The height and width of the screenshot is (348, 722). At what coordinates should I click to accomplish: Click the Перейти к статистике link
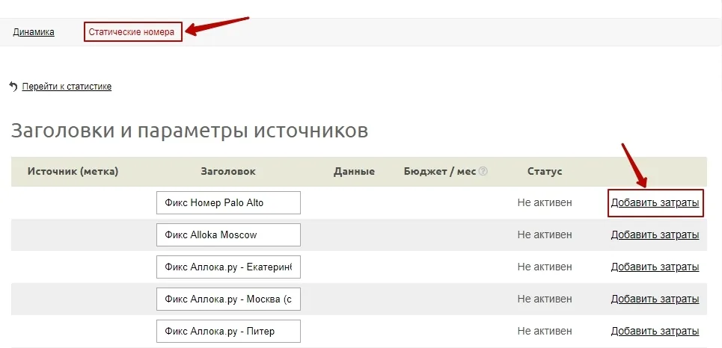[x=67, y=87]
